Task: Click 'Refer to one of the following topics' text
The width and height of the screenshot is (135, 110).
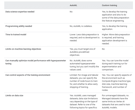Action: (83, 106)
